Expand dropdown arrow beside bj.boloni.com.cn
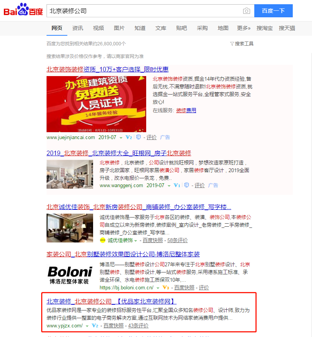 pyautogui.click(x=158, y=288)
